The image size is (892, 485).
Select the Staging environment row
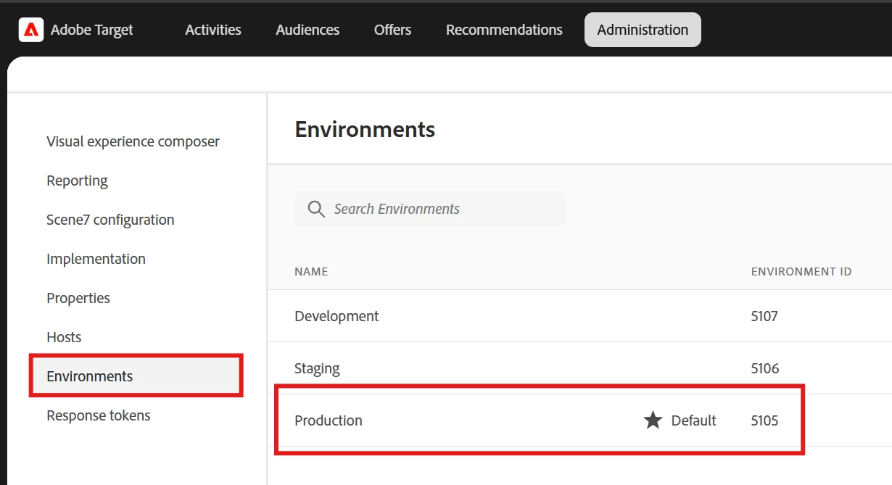tap(580, 368)
